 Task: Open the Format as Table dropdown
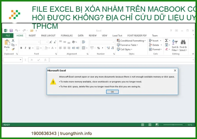tap(127, 45)
